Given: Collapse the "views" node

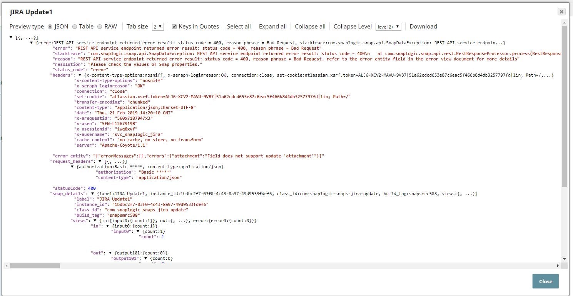Looking at the screenshot, I should [95, 221].
